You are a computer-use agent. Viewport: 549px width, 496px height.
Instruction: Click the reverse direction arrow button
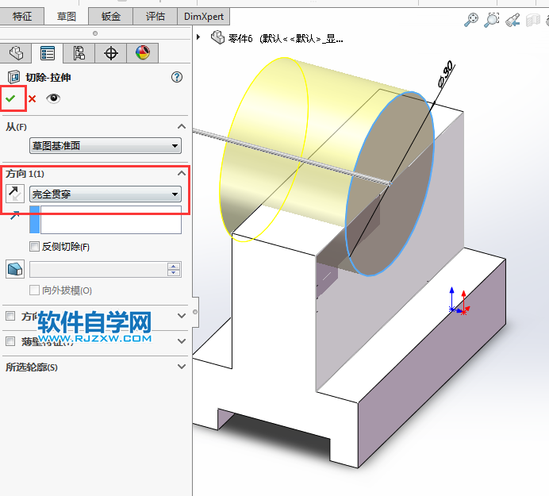point(15,194)
